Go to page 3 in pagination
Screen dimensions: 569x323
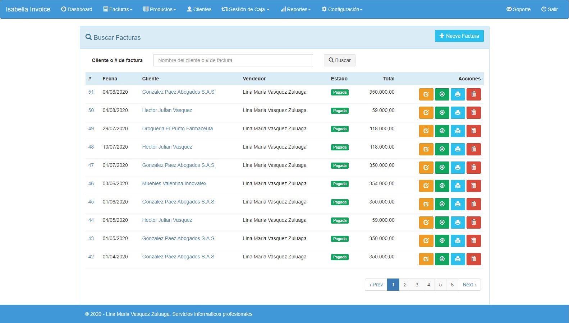pyautogui.click(x=417, y=285)
